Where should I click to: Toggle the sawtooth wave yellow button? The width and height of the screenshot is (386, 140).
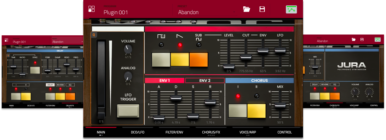180,59
